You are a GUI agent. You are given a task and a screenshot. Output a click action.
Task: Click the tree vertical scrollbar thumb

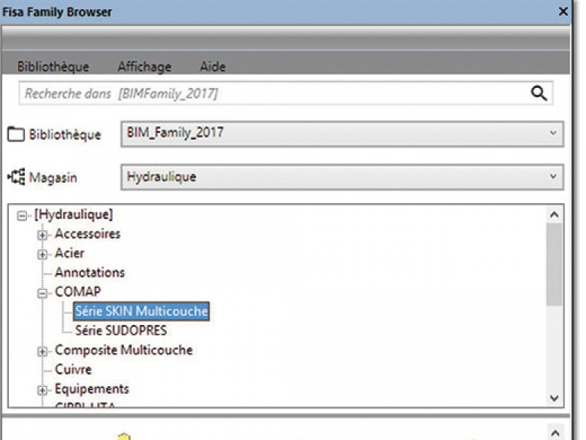coord(554,265)
